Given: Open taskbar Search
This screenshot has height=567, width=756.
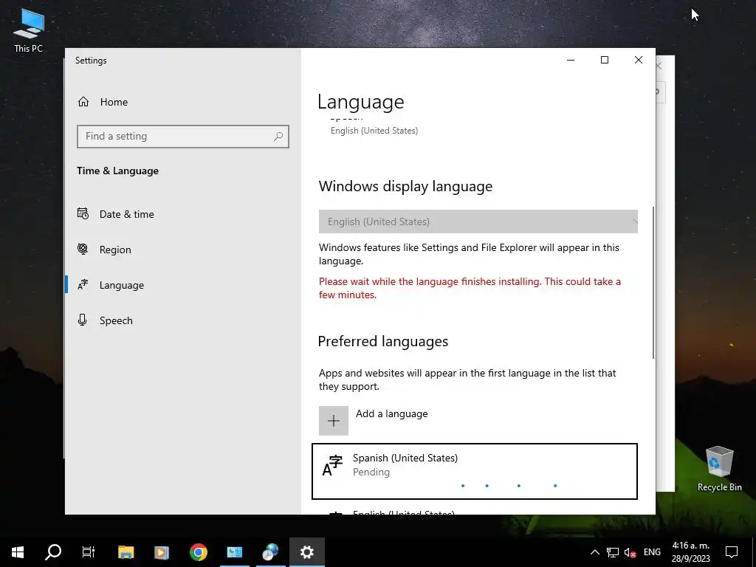Looking at the screenshot, I should click(53, 552).
